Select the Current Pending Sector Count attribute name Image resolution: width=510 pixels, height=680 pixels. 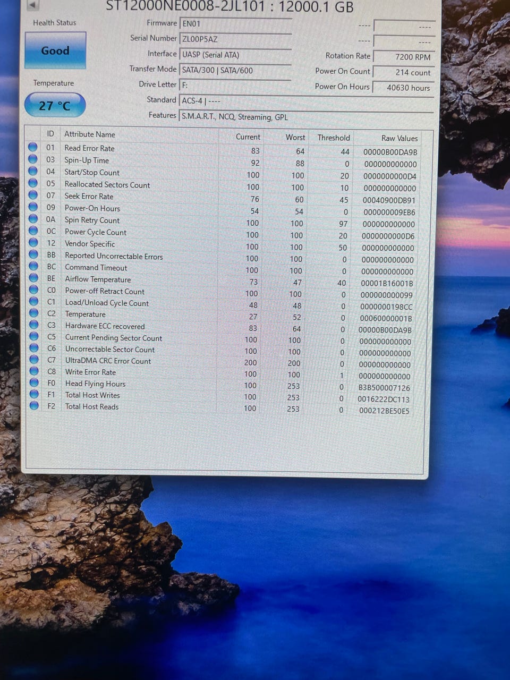point(114,338)
